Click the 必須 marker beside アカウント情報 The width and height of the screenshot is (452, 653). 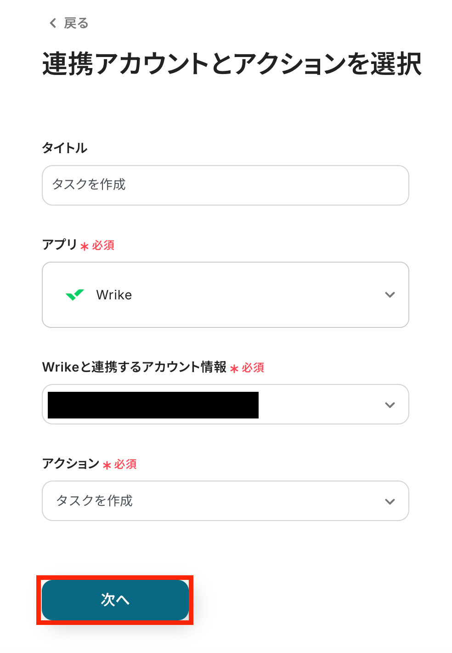[x=253, y=368]
